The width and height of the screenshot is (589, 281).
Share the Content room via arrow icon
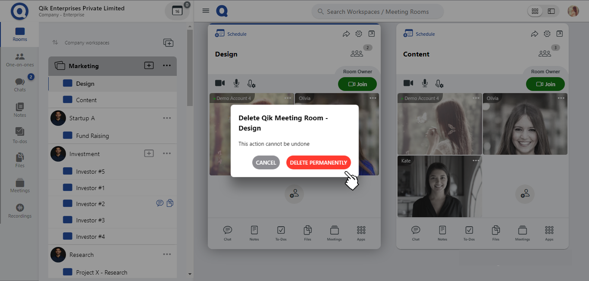point(534,34)
